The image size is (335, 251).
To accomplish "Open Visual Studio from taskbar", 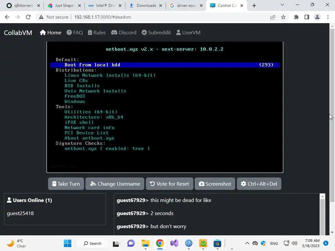I will click(x=174, y=243).
